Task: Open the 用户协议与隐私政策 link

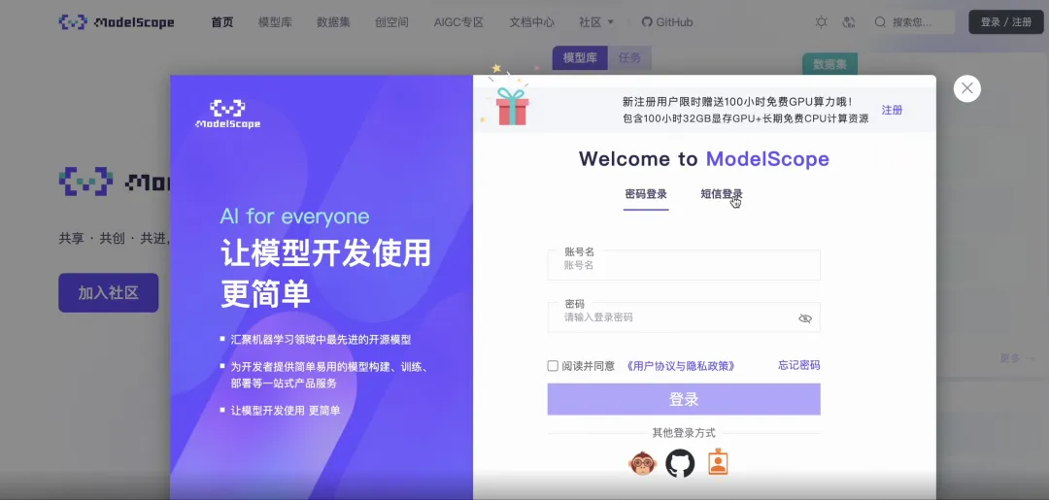Action: (x=681, y=366)
